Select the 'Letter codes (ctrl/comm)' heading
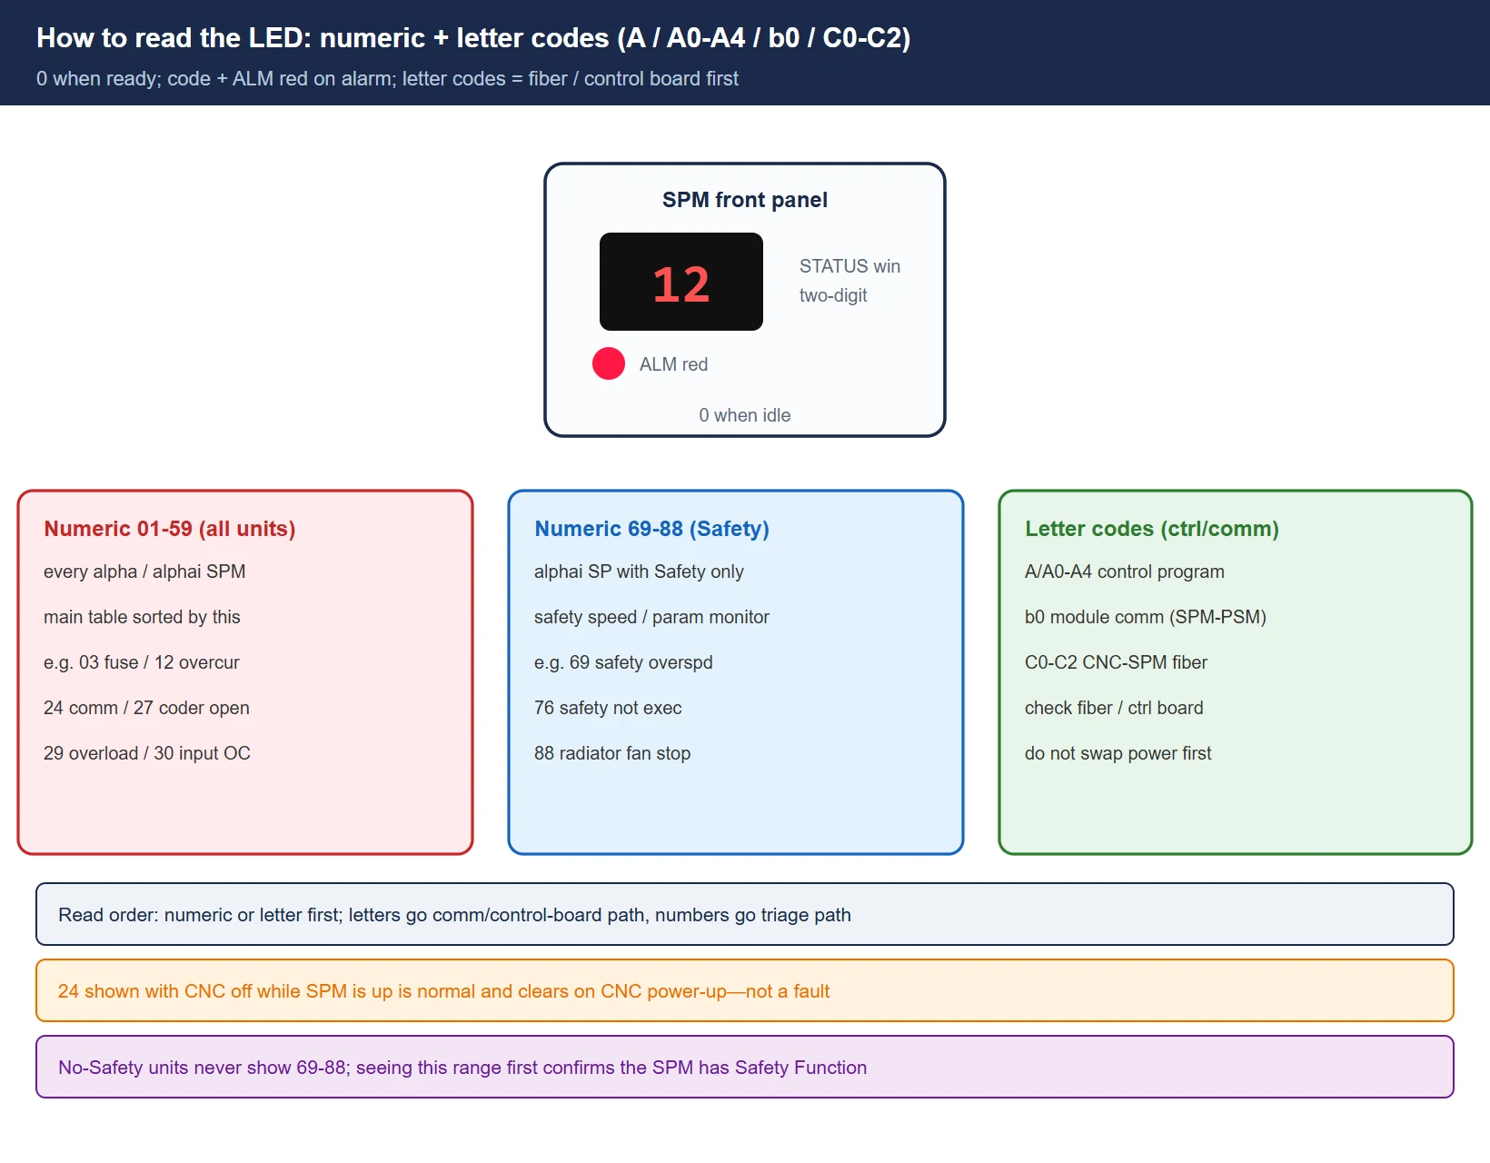This screenshot has height=1163, width=1490. 1152,529
